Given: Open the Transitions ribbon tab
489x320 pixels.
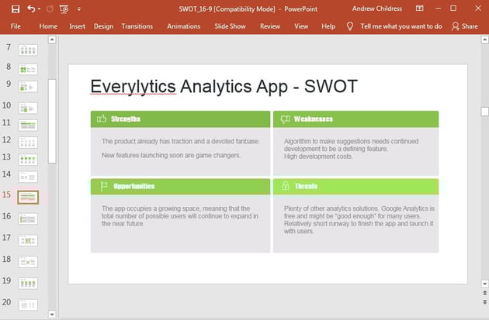Looking at the screenshot, I should pyautogui.click(x=137, y=26).
